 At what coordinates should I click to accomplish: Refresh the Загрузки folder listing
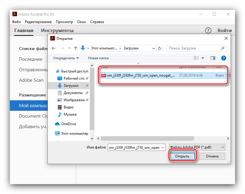coord(160,48)
